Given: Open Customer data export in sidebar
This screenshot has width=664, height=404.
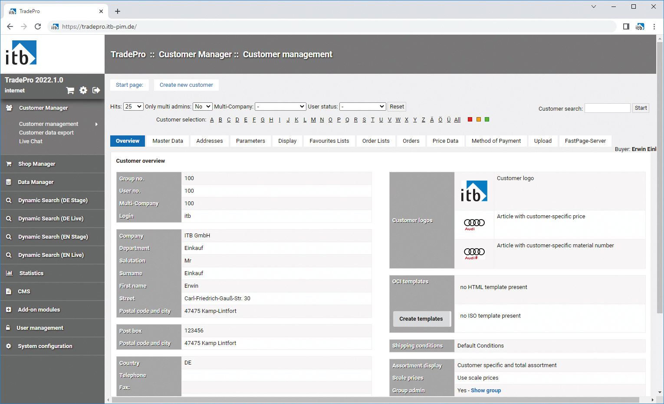Looking at the screenshot, I should click(46, 133).
